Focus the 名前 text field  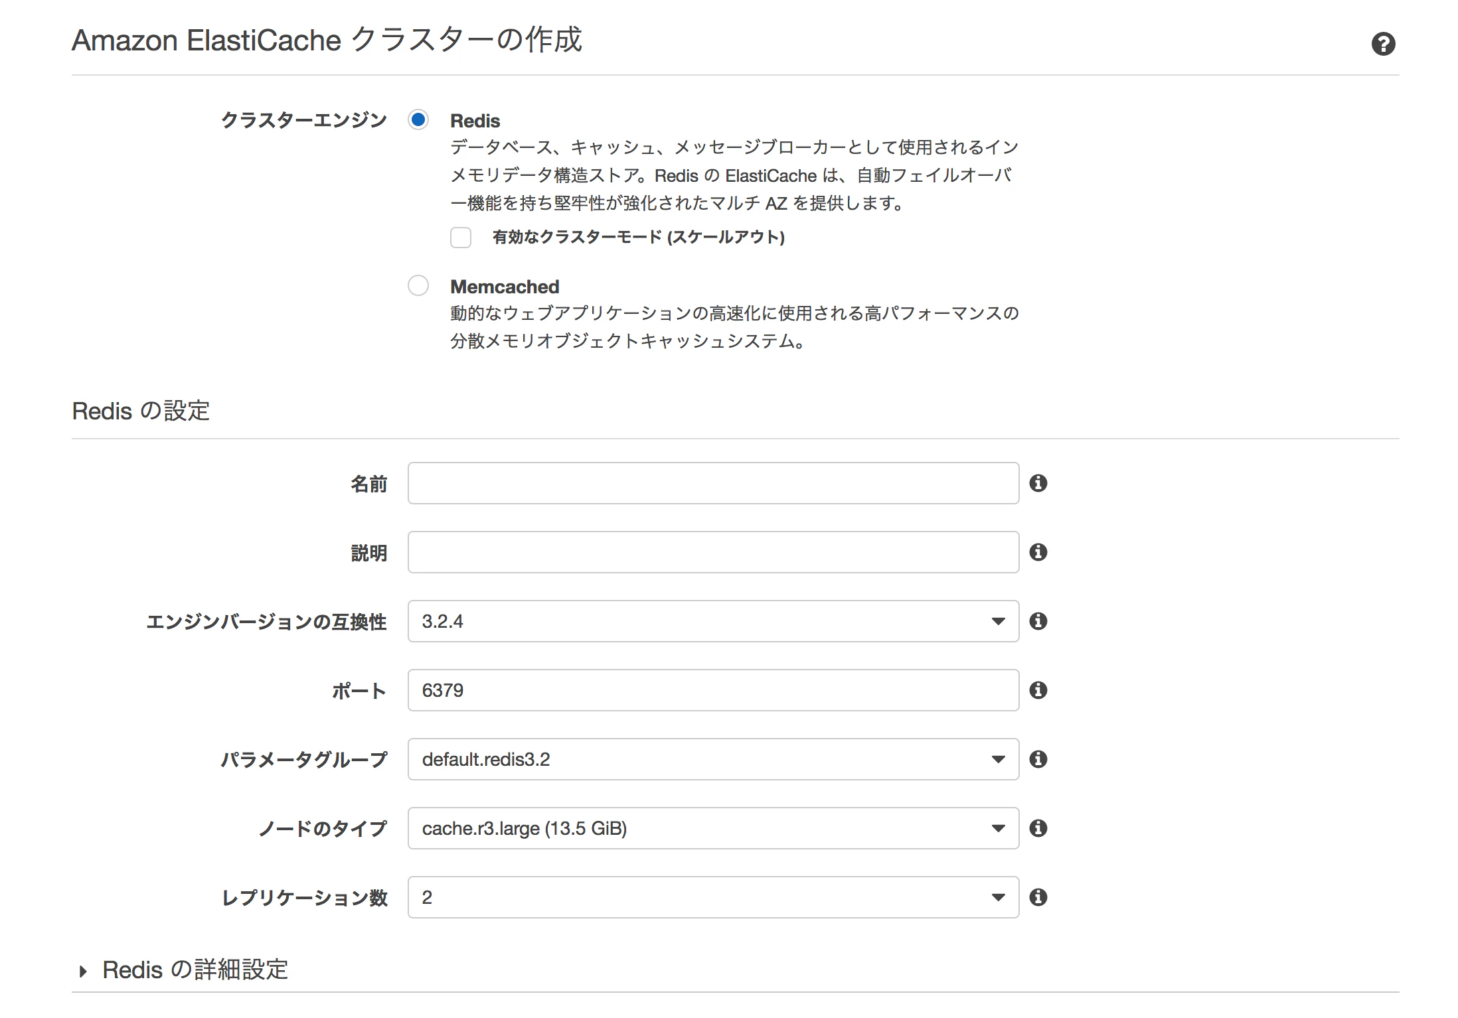coord(713,483)
